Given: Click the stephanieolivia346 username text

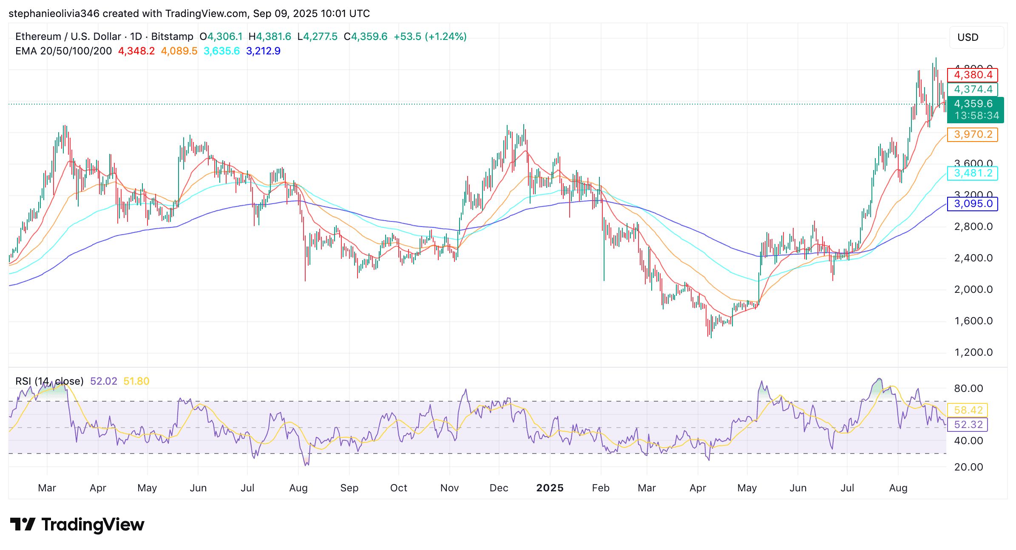Looking at the screenshot, I should point(54,13).
